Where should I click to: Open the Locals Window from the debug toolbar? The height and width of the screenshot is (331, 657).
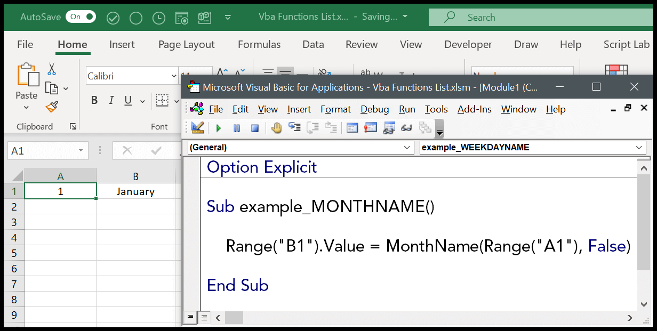point(352,128)
